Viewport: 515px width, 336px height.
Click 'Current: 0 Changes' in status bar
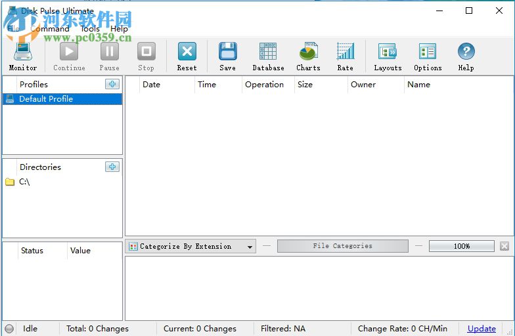pyautogui.click(x=200, y=328)
